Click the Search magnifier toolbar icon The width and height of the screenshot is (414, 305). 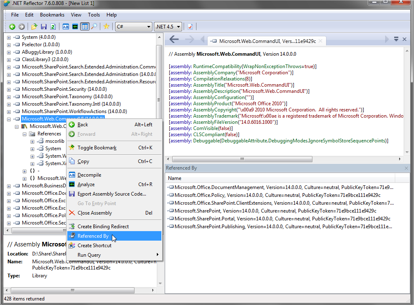94,27
